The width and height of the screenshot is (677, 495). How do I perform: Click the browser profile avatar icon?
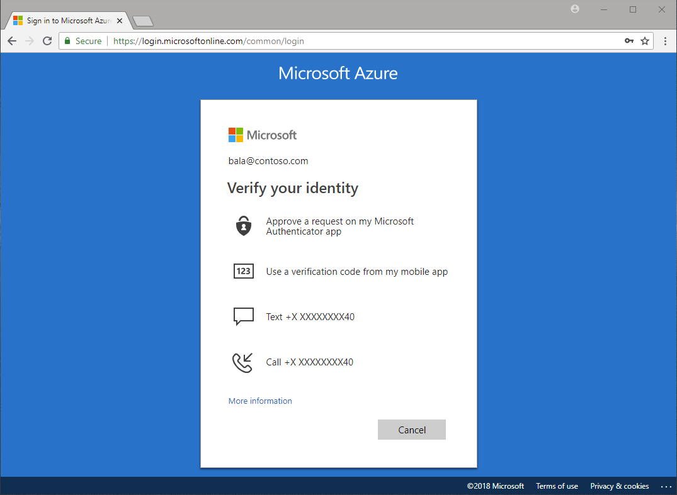click(574, 9)
